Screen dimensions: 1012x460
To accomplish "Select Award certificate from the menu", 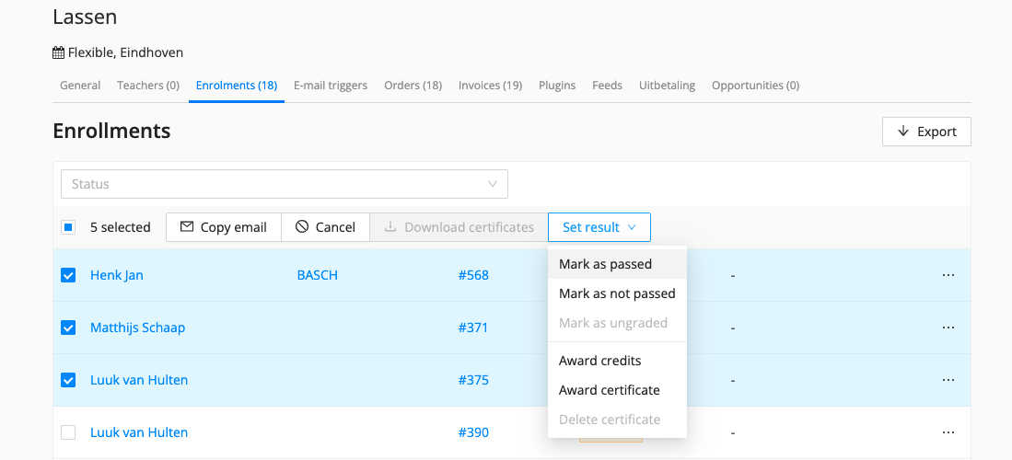I will [617, 390].
